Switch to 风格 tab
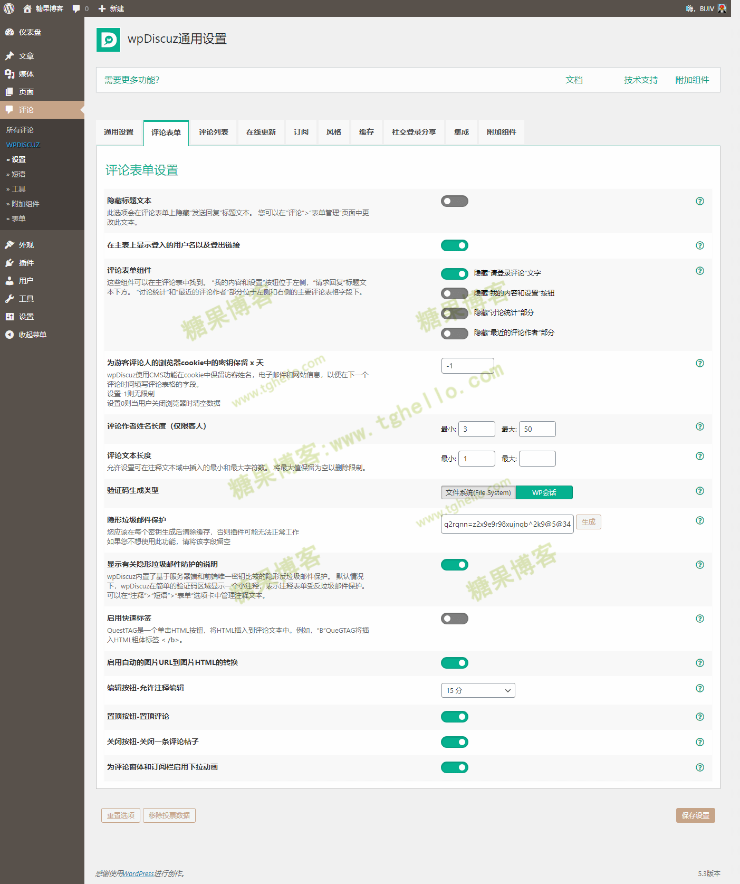740x884 pixels. (334, 132)
